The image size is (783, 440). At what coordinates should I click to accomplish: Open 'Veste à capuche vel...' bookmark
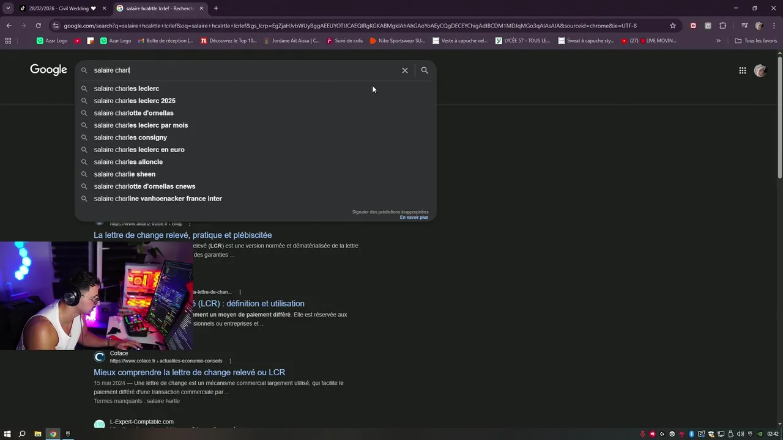pyautogui.click(x=460, y=41)
